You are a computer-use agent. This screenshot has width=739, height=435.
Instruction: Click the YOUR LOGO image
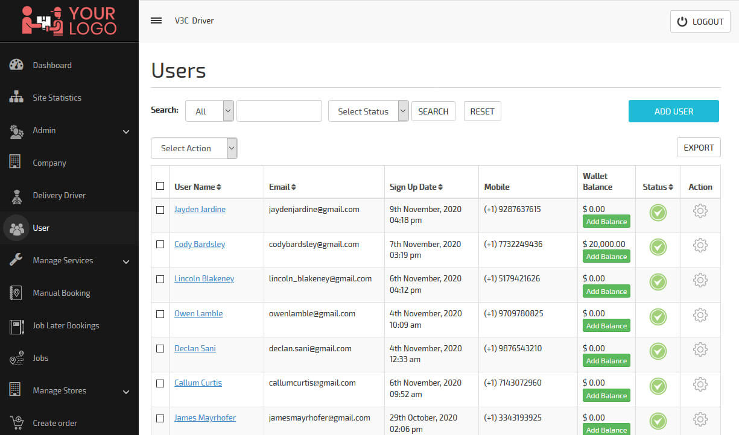tap(69, 20)
